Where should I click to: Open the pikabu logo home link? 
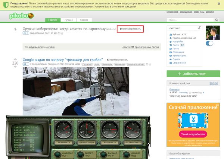[22, 16]
